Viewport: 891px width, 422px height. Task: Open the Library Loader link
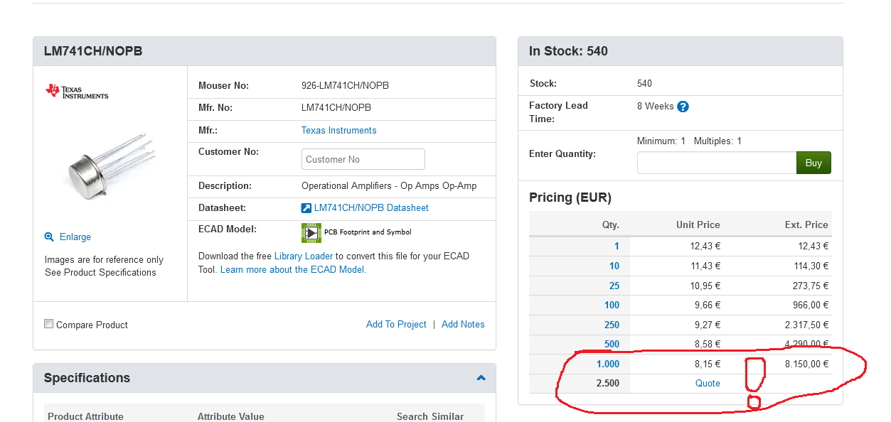tap(304, 256)
